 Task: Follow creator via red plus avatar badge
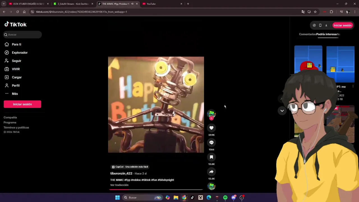(211, 118)
